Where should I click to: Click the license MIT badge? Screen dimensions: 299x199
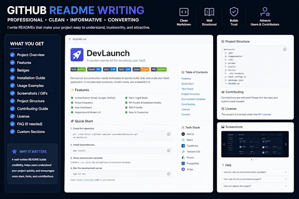[95, 69]
